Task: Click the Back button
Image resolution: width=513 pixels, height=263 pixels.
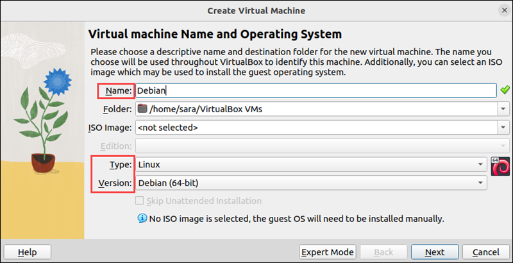Action: click(383, 252)
